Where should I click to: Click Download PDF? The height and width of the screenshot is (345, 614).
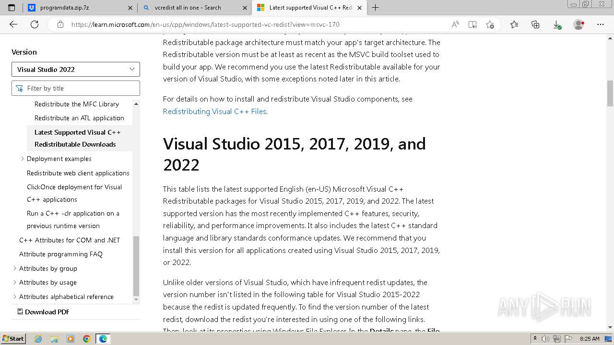[x=43, y=312]
